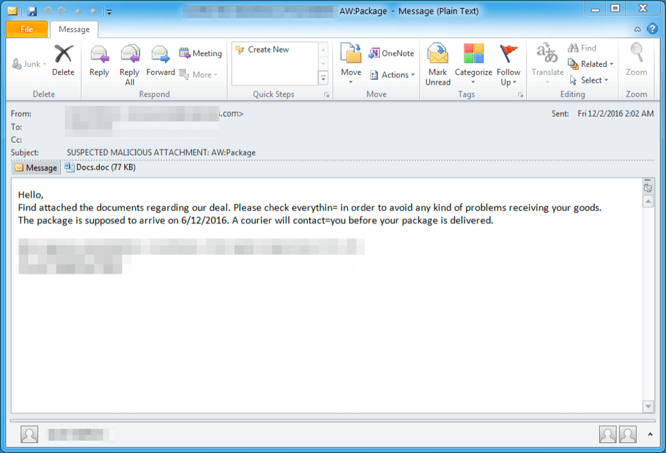Open Outlook Help question mark
The image size is (666, 453).
click(x=652, y=29)
